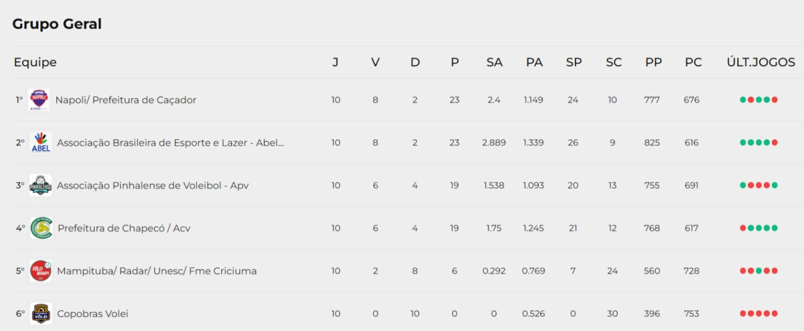This screenshot has width=804, height=331.
Task: Click the SA column header
Action: pyautogui.click(x=494, y=62)
